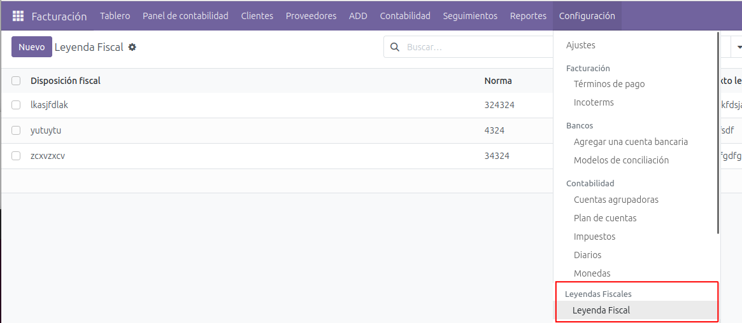Open the Contabilidad top menu
This screenshot has height=323, width=742.
(405, 16)
